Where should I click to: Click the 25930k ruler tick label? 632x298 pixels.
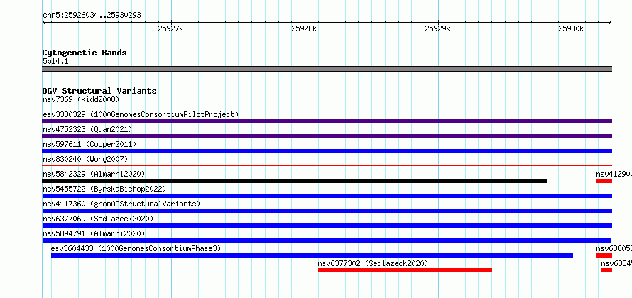pos(571,28)
